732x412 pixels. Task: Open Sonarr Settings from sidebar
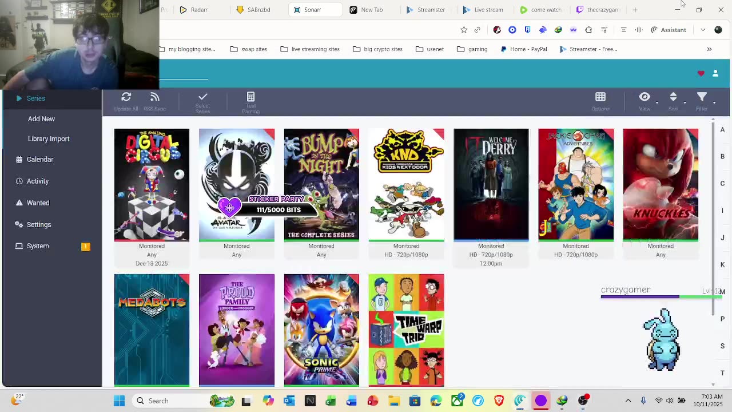coord(39,224)
